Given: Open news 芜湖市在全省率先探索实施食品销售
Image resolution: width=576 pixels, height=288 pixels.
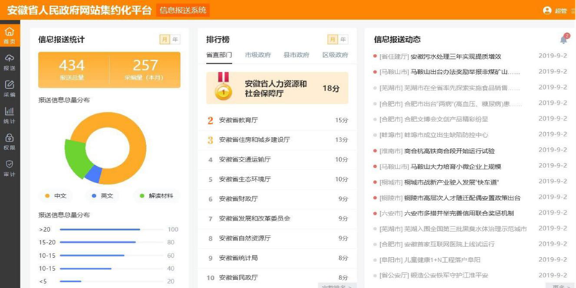Looking at the screenshot, I should [462, 88].
